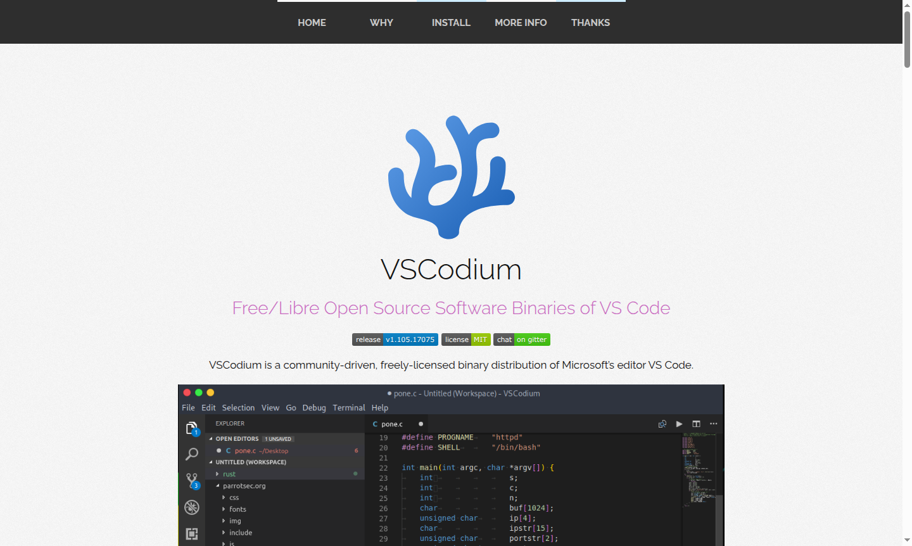Open the Extensions icon at sidebar bottom
The height and width of the screenshot is (546, 912).
click(x=192, y=534)
